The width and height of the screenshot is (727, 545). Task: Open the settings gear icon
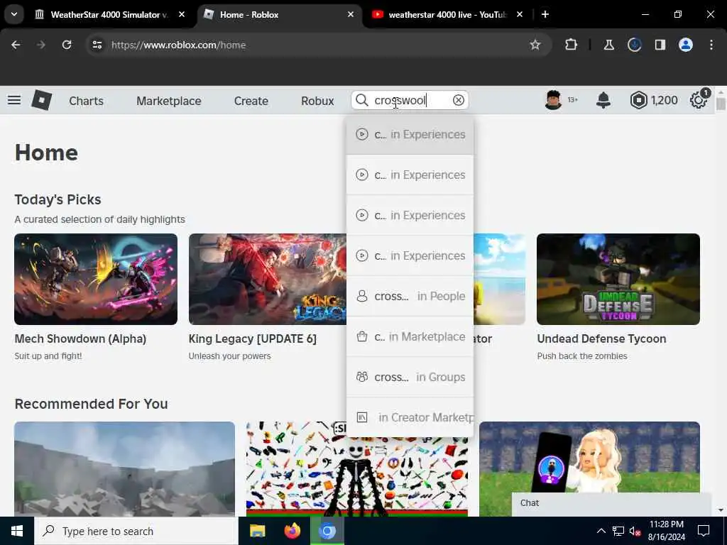coord(699,100)
